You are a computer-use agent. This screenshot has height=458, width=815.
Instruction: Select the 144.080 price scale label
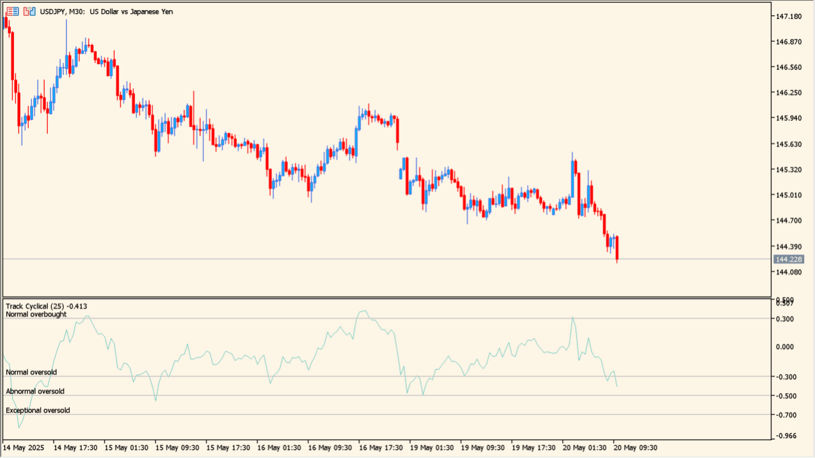[788, 272]
